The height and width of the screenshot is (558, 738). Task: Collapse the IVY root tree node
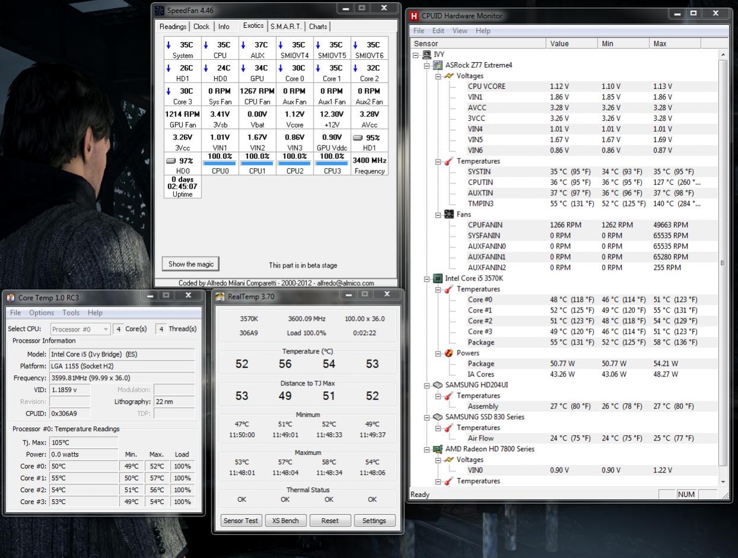[x=416, y=55]
